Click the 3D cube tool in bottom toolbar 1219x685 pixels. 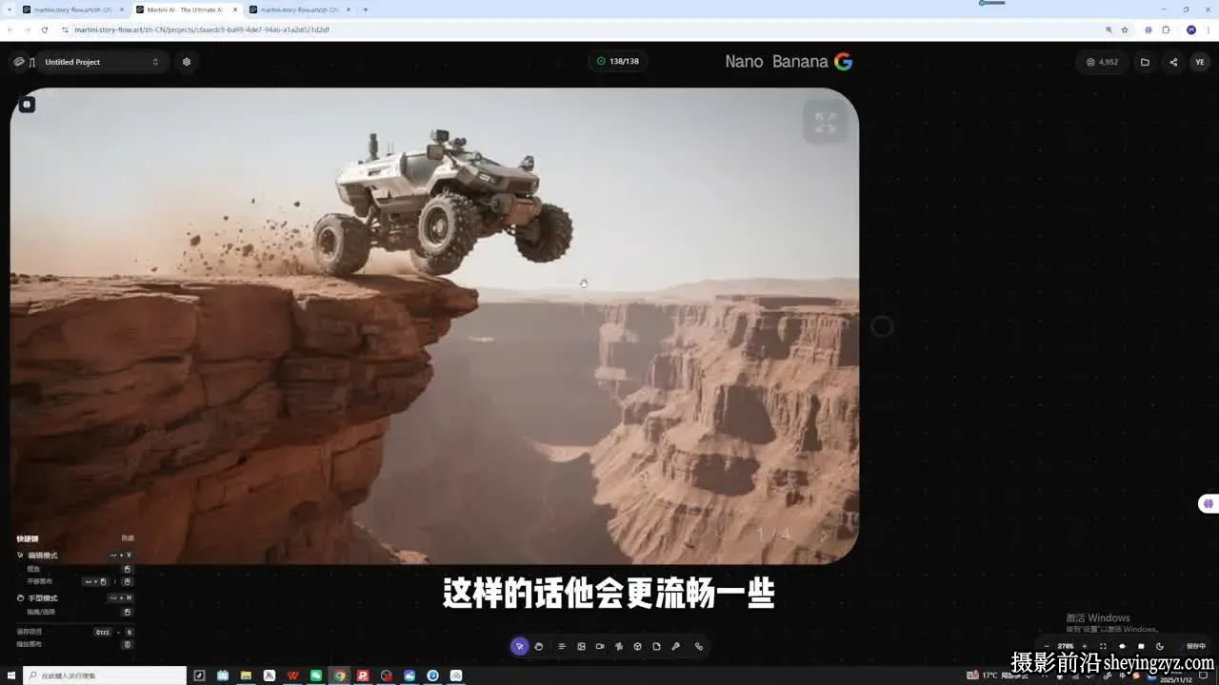click(x=637, y=646)
